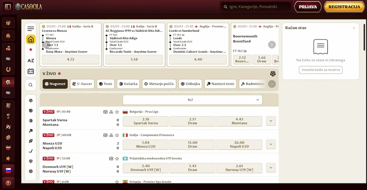367x190 pixels.
Task: Switch to the Košarka tab
Action: pyautogui.click(x=128, y=84)
